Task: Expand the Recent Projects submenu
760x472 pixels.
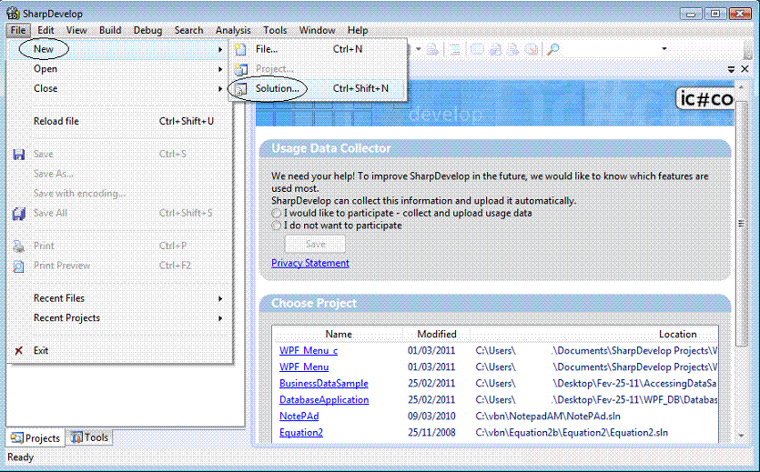Action: (x=120, y=318)
